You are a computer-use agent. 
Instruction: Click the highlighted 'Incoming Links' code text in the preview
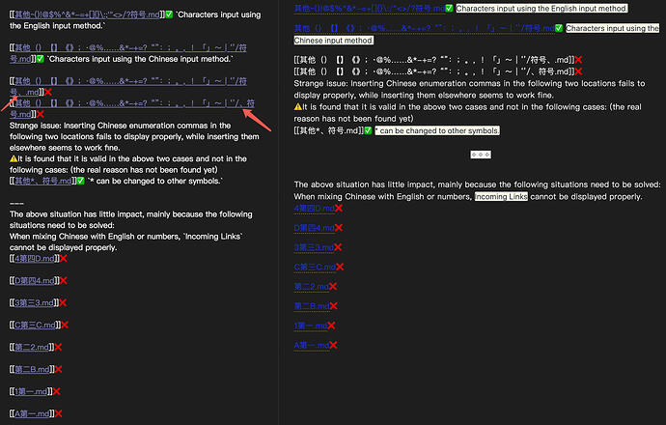click(x=502, y=197)
